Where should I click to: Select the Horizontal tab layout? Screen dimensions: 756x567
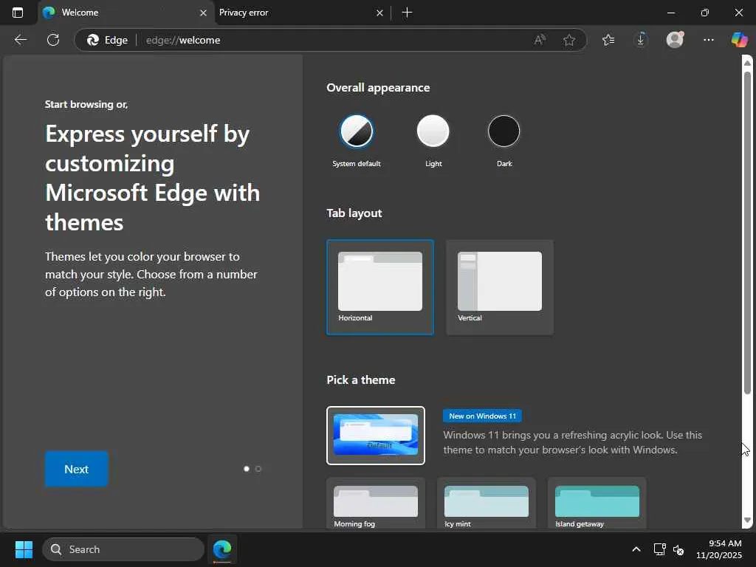tap(380, 287)
